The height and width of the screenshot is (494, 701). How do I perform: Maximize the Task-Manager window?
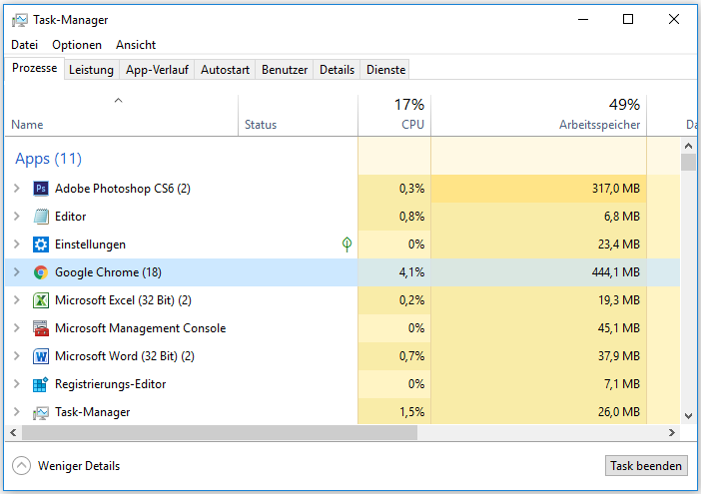(628, 19)
